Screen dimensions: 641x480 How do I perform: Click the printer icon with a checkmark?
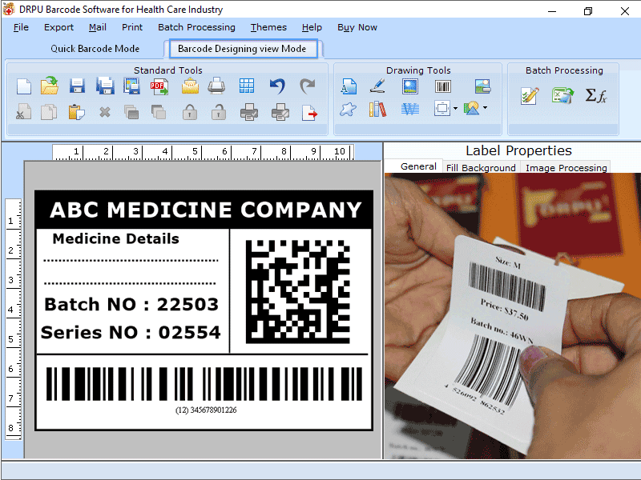[x=249, y=112]
